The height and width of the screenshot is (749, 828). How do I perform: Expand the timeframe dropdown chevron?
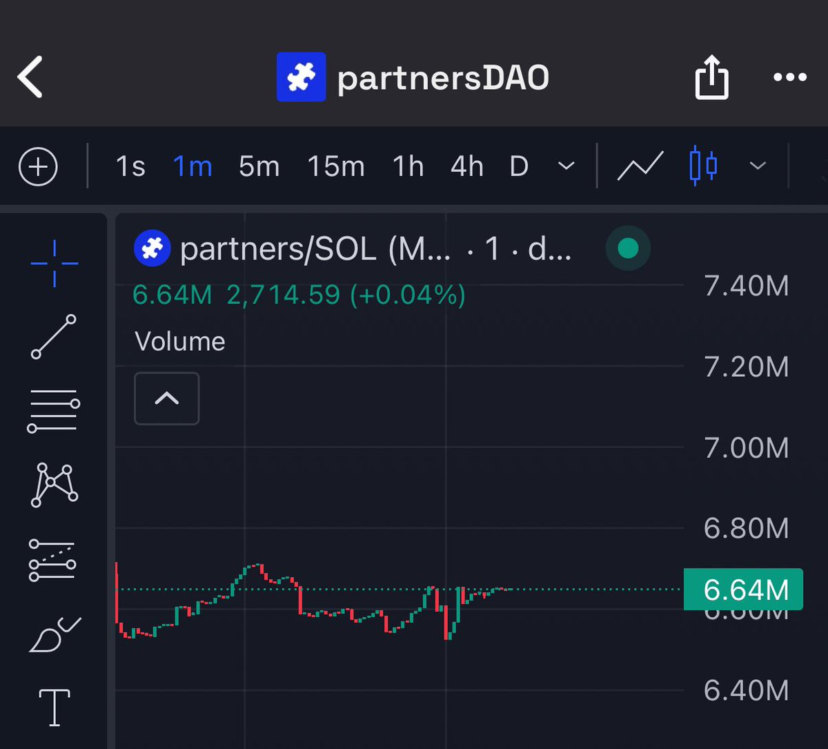(566, 166)
